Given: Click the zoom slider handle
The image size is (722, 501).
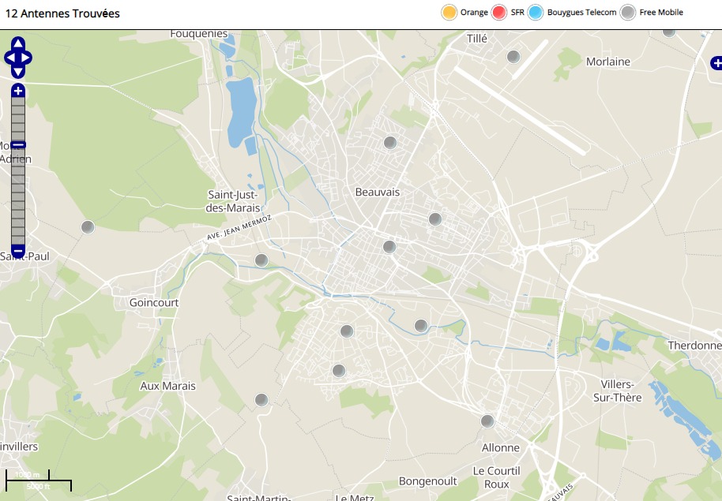Looking at the screenshot, I should 18,144.
